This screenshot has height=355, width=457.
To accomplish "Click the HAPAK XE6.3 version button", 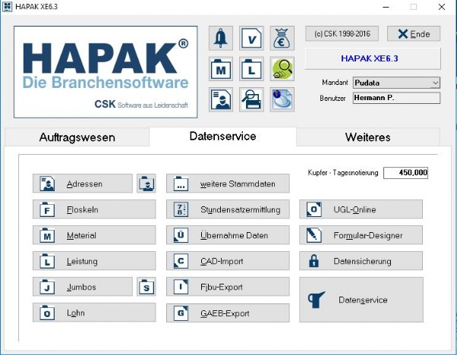I will (x=373, y=58).
